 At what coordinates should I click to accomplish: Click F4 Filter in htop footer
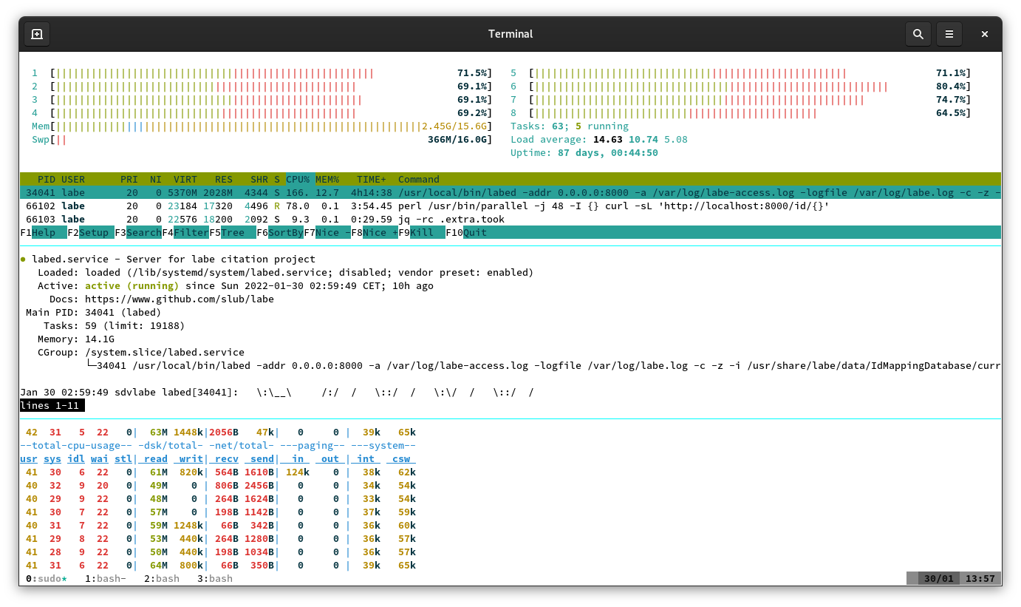185,233
